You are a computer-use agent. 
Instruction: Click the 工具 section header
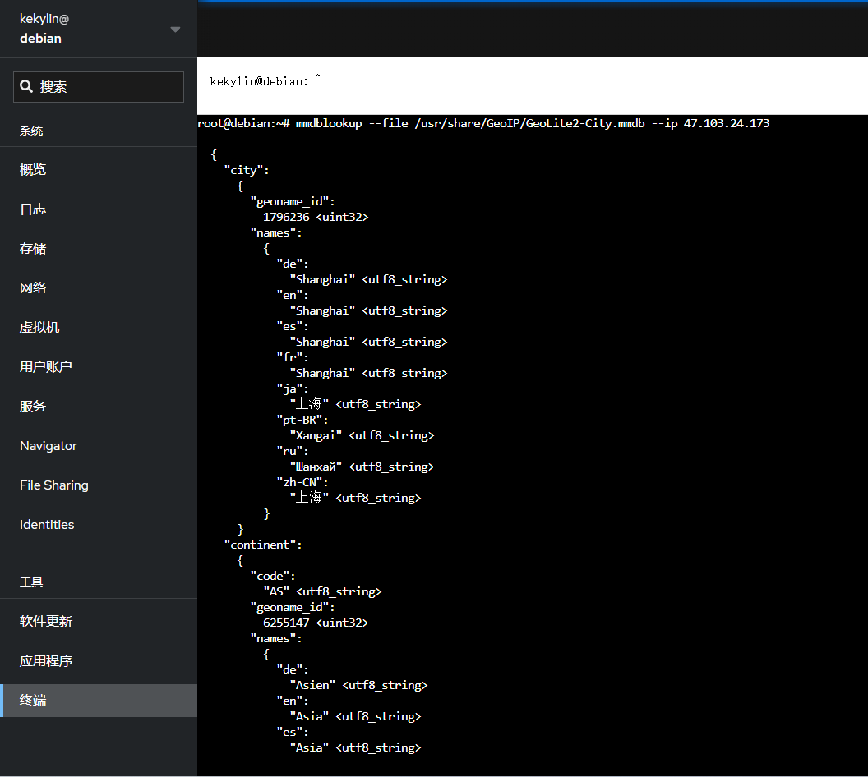(x=31, y=582)
